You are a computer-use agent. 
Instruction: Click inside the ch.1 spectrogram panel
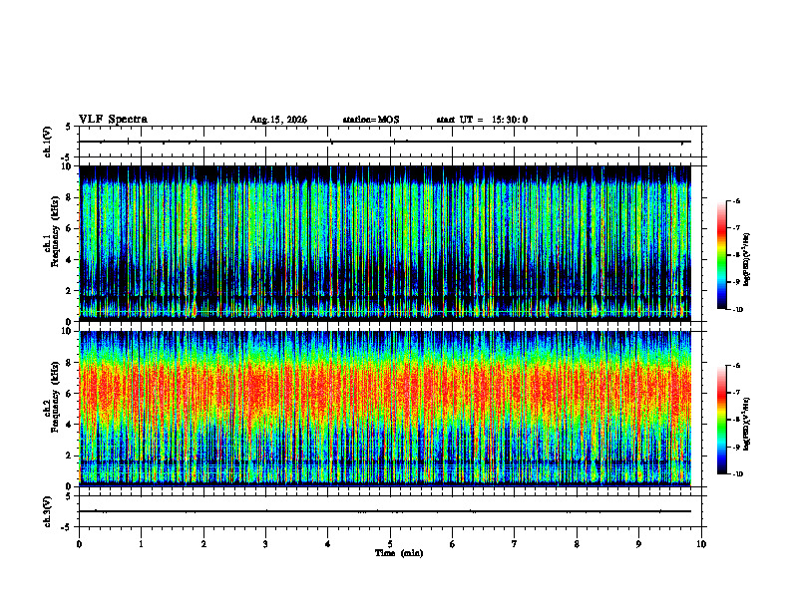[x=385, y=243]
